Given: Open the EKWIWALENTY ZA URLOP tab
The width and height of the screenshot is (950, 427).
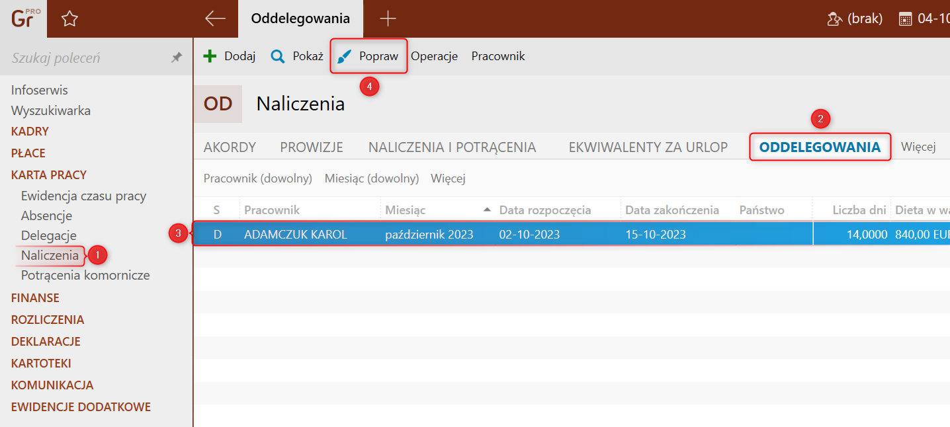Looking at the screenshot, I should 648,147.
